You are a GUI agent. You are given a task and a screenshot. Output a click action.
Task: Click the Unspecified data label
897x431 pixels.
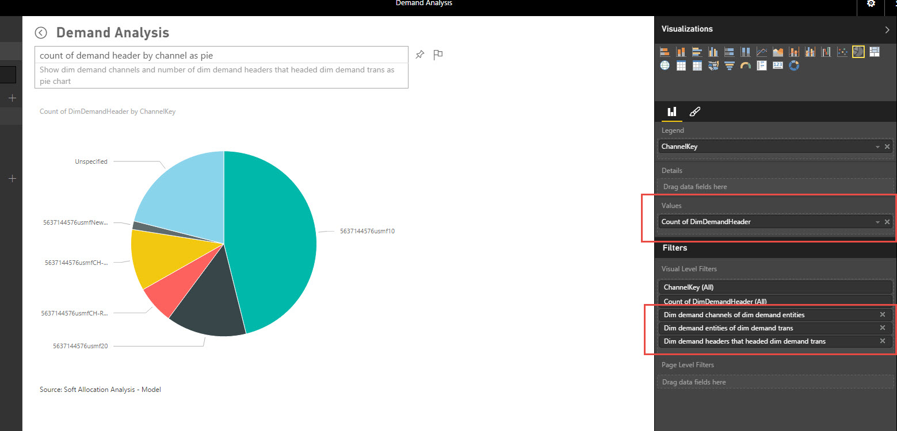[x=91, y=162]
